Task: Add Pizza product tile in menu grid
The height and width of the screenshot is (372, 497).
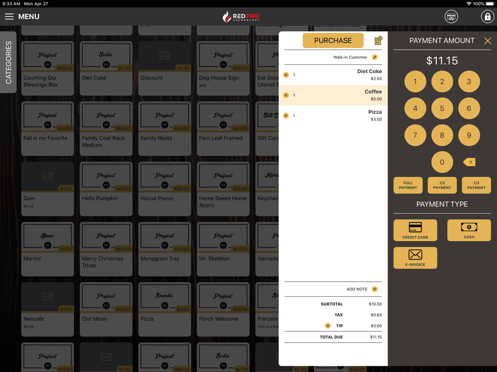Action: pyautogui.click(x=164, y=309)
